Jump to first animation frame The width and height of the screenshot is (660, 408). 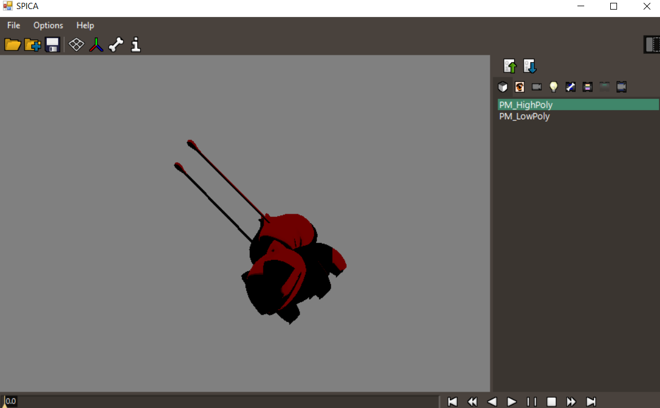pos(452,402)
